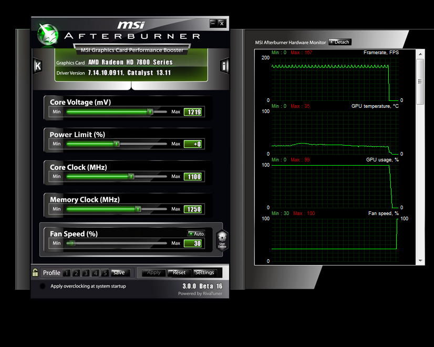This screenshot has height=347, width=434.
Task: Select profile slot 2
Action: click(x=76, y=273)
